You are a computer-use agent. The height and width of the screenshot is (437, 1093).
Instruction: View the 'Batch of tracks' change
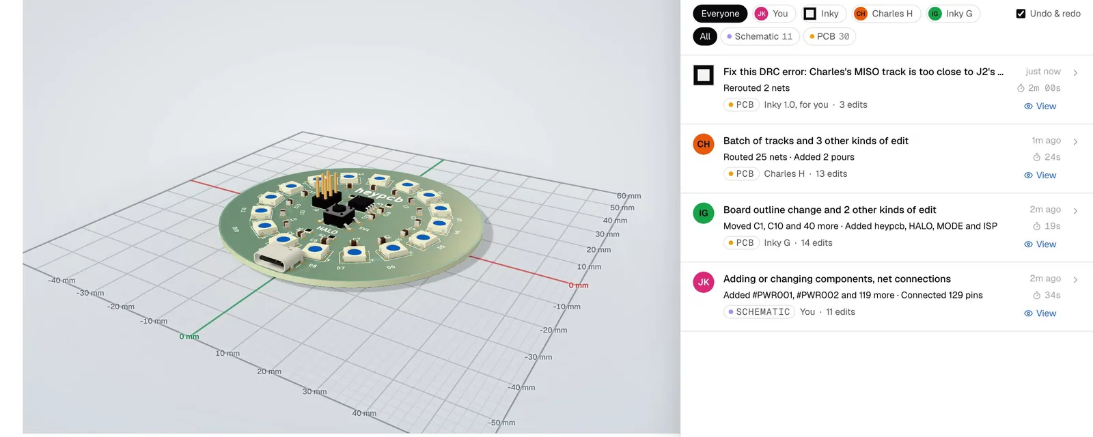(1040, 175)
